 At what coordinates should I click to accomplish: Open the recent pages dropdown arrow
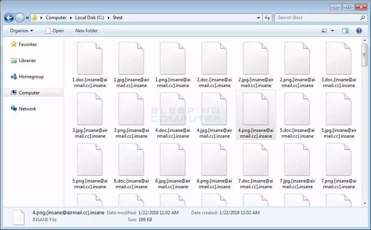(27, 18)
